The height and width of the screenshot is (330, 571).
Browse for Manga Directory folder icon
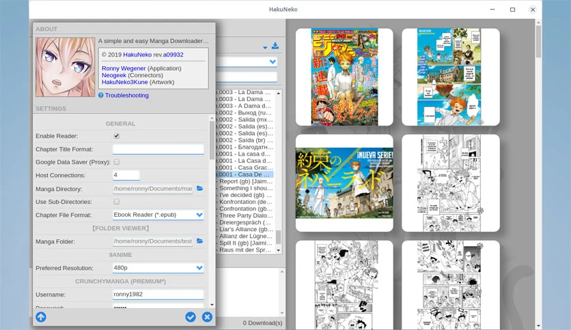point(200,188)
